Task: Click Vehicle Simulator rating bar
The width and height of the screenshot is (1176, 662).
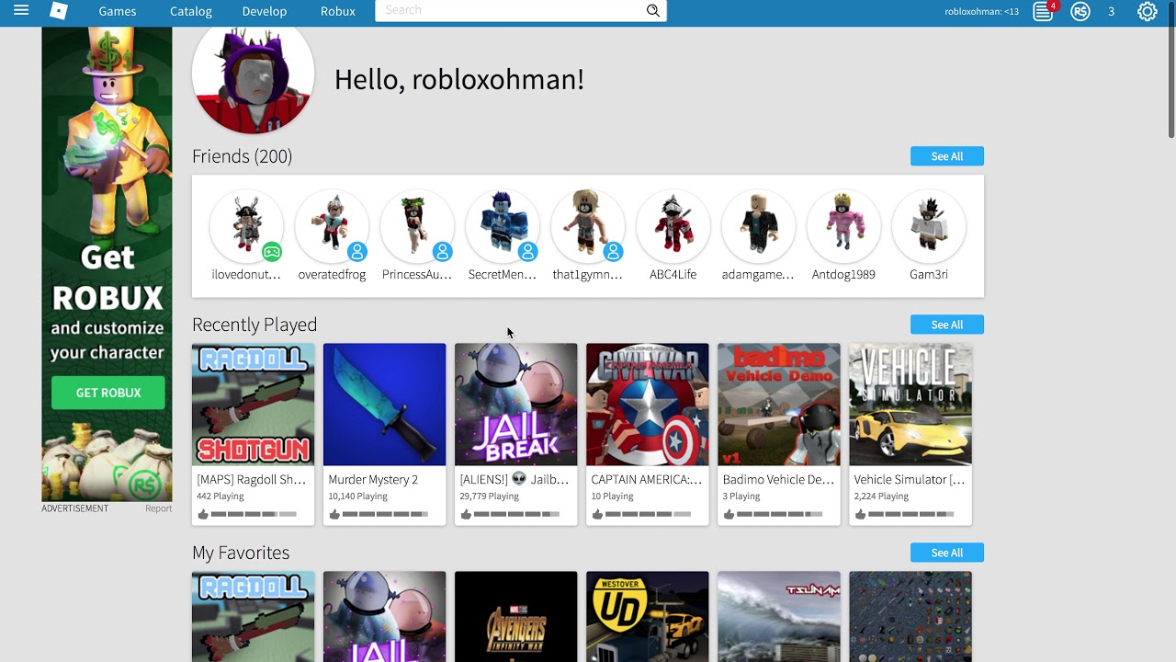Action: coord(910,514)
